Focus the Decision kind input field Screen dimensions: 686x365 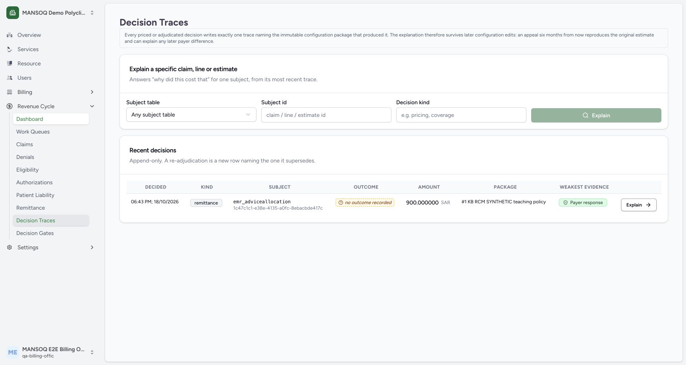click(461, 115)
